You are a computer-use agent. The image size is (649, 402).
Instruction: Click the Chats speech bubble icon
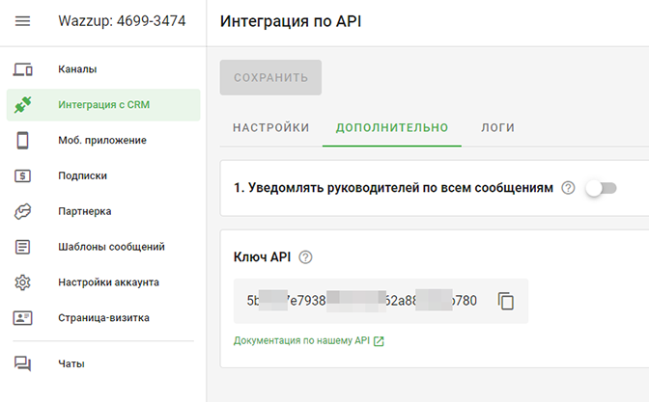point(23,363)
